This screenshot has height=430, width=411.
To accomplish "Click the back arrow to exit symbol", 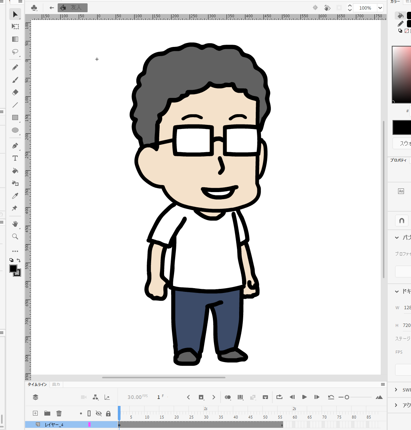I will tap(52, 8).
